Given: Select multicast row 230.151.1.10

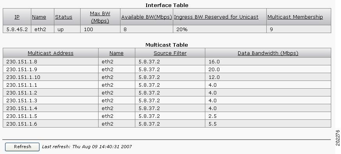Looking at the screenshot, I should (x=167, y=77).
